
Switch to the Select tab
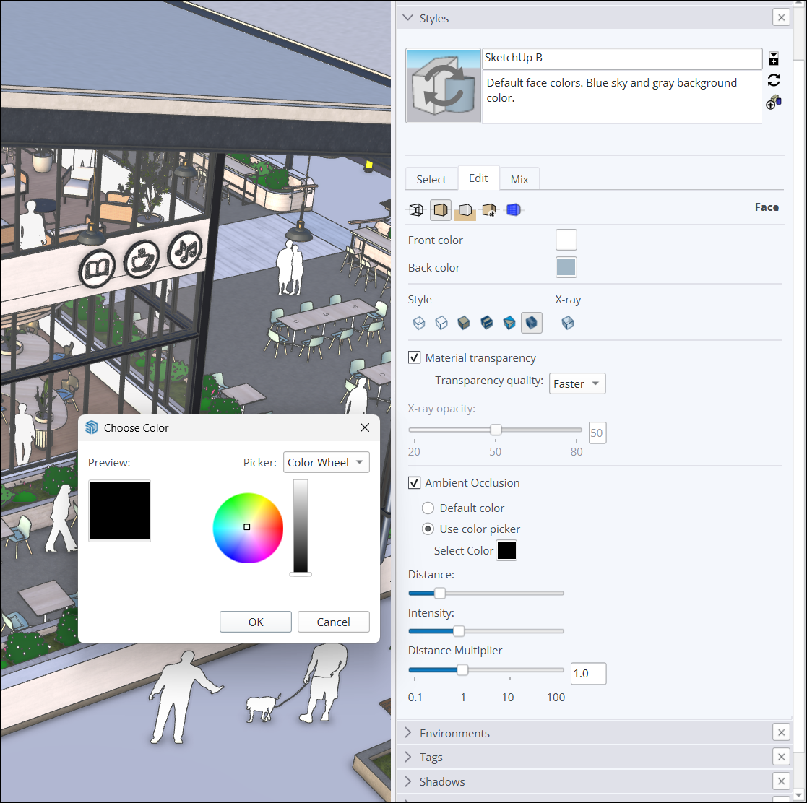[x=431, y=178]
